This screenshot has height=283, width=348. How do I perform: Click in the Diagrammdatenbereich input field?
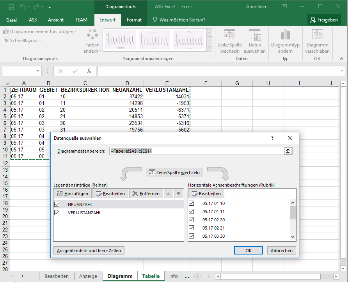coord(197,151)
